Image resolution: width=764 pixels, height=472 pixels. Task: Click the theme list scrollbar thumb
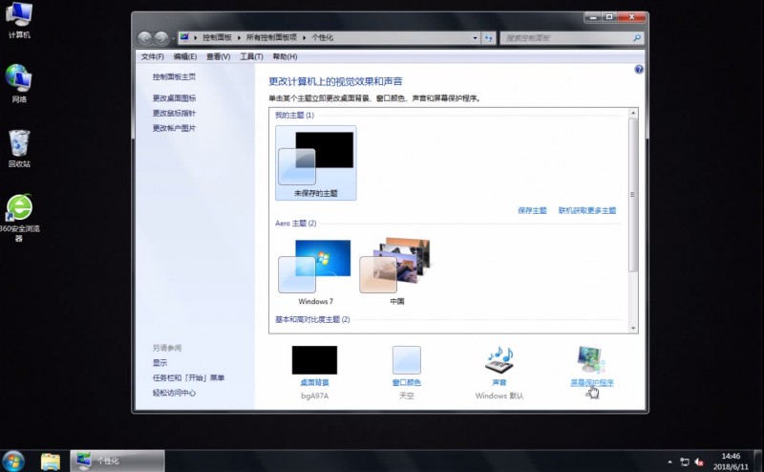pyautogui.click(x=633, y=195)
